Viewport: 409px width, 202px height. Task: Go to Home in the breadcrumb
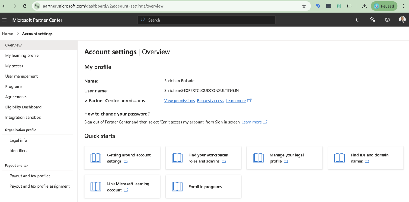point(8,34)
